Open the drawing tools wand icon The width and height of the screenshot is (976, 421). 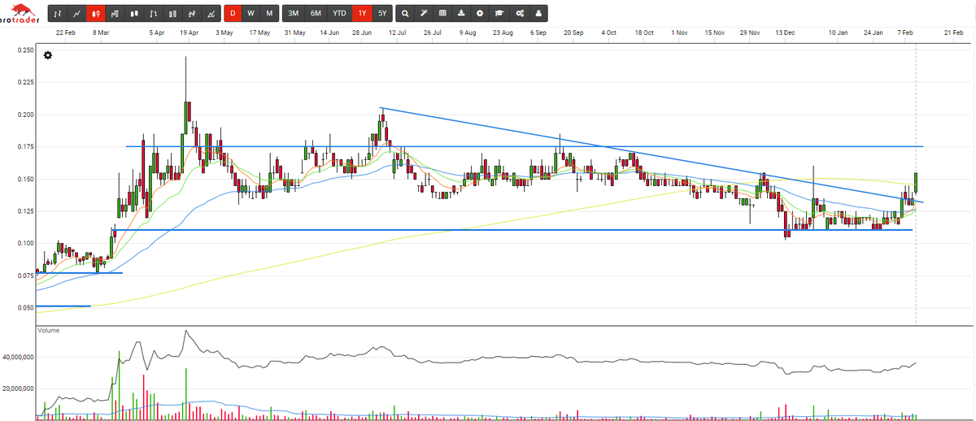tap(425, 14)
